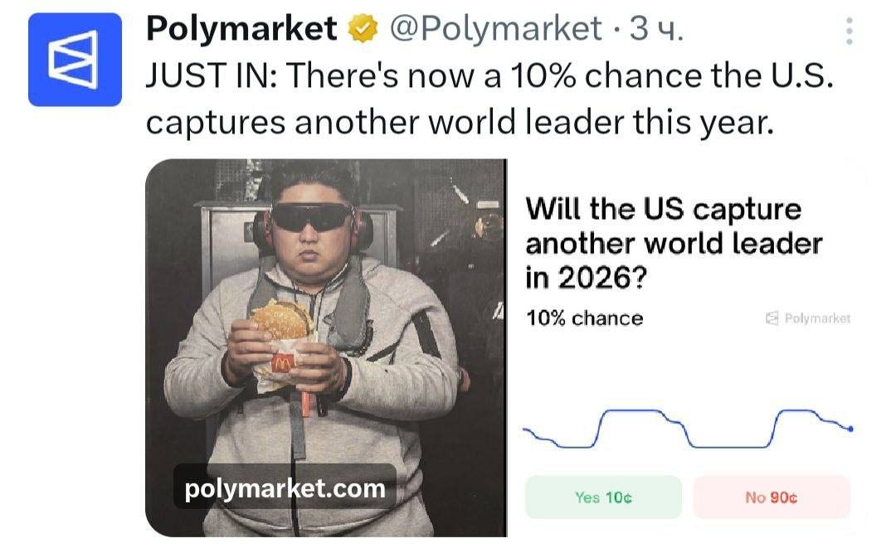This screenshot has width=896, height=553.
Task: Click the polymarket.com label on the photo
Action: pyautogui.click(x=285, y=488)
